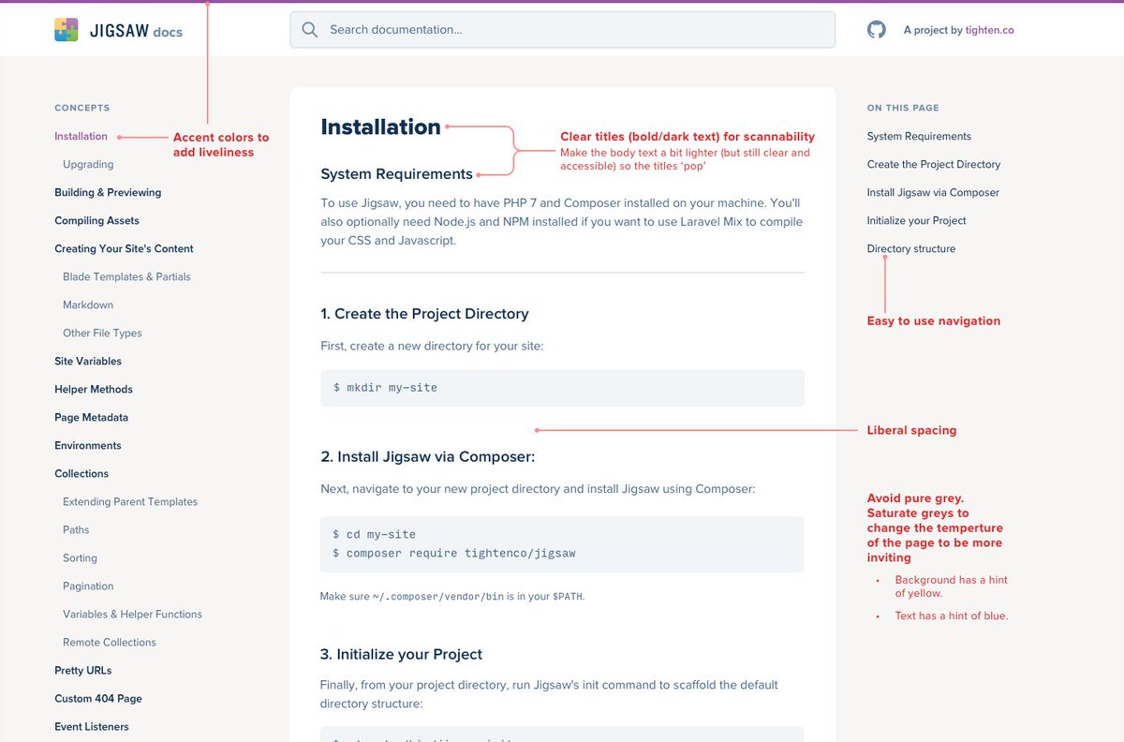Screen dimensions: 1124x742
Task: Click the '3. Initialize your Project' heading
Action: [x=401, y=654]
